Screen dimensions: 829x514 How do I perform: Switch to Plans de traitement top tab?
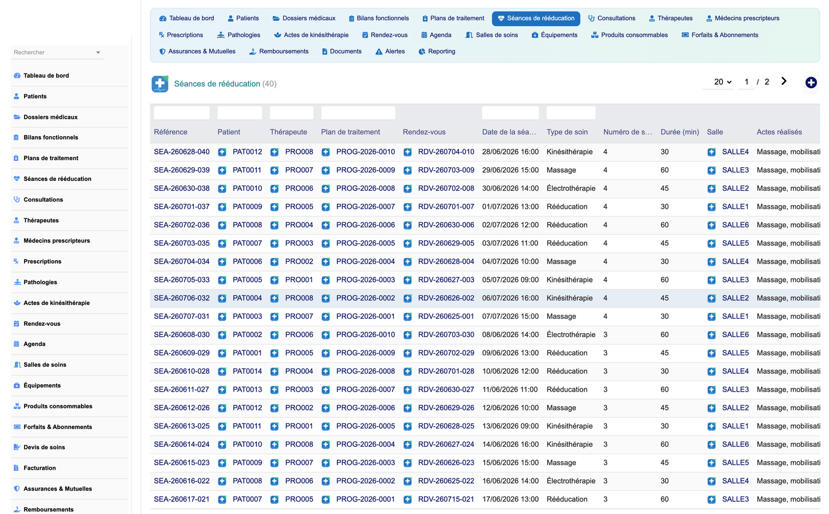coord(453,18)
